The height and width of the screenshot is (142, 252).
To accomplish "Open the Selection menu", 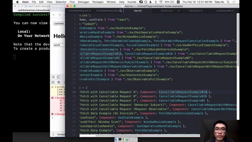I will point(61,2).
